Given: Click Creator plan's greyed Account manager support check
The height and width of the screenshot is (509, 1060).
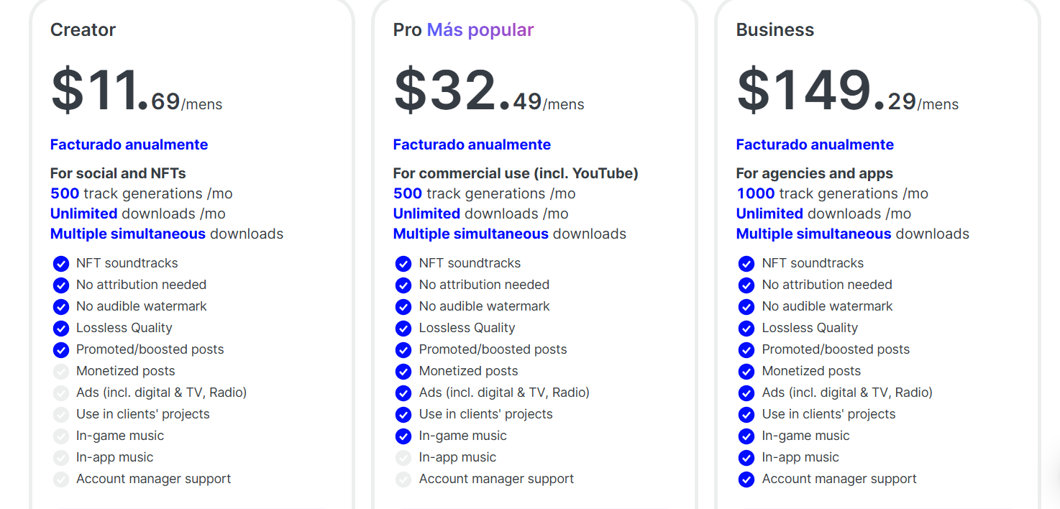Looking at the screenshot, I should coord(61,480).
